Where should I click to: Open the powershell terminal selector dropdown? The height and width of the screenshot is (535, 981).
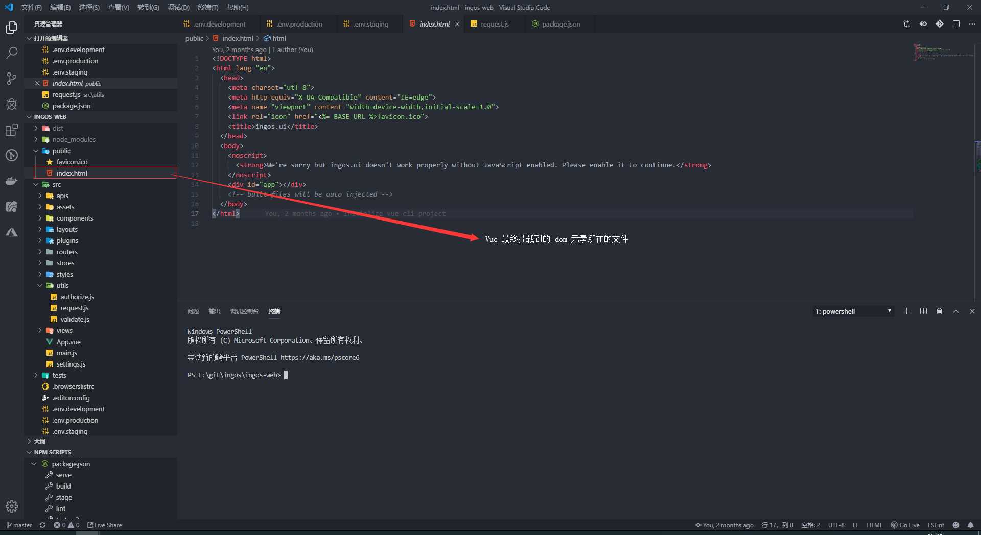[853, 311]
